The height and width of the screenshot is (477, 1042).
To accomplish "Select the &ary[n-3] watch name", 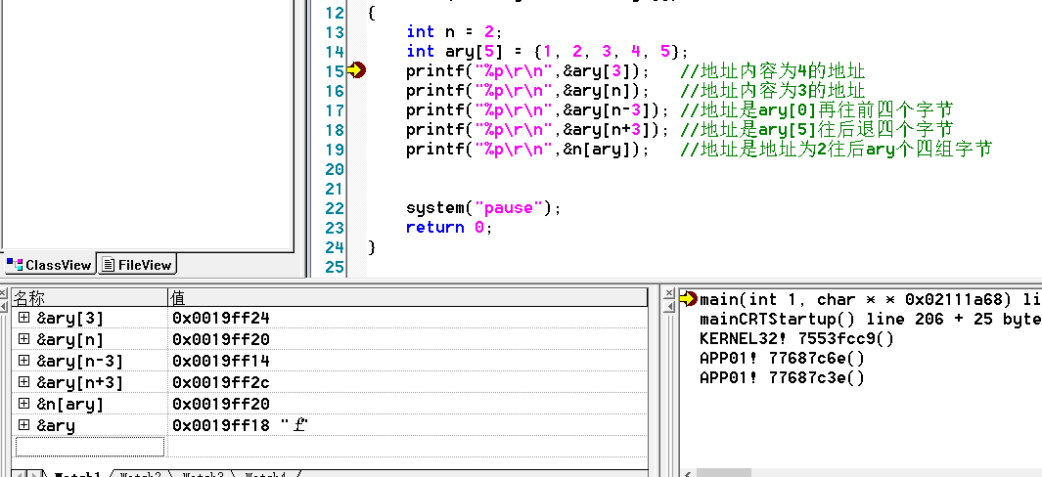I will point(80,362).
